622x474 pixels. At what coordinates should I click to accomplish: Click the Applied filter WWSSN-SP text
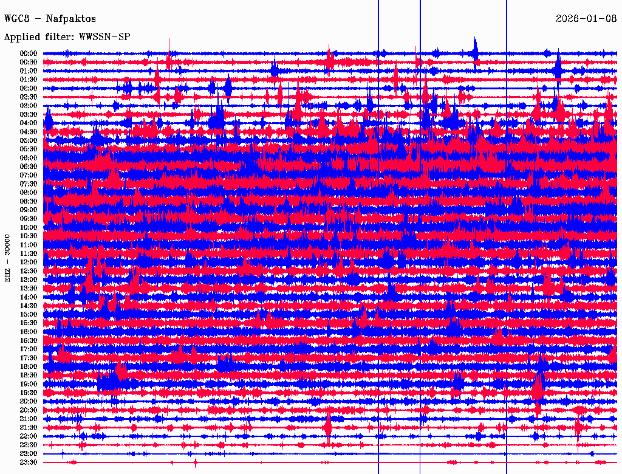point(67,37)
